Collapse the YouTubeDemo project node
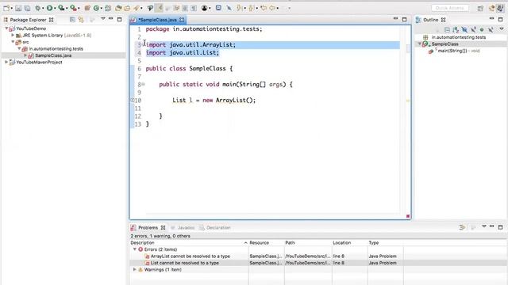This screenshot has width=508, height=285. (6, 28)
